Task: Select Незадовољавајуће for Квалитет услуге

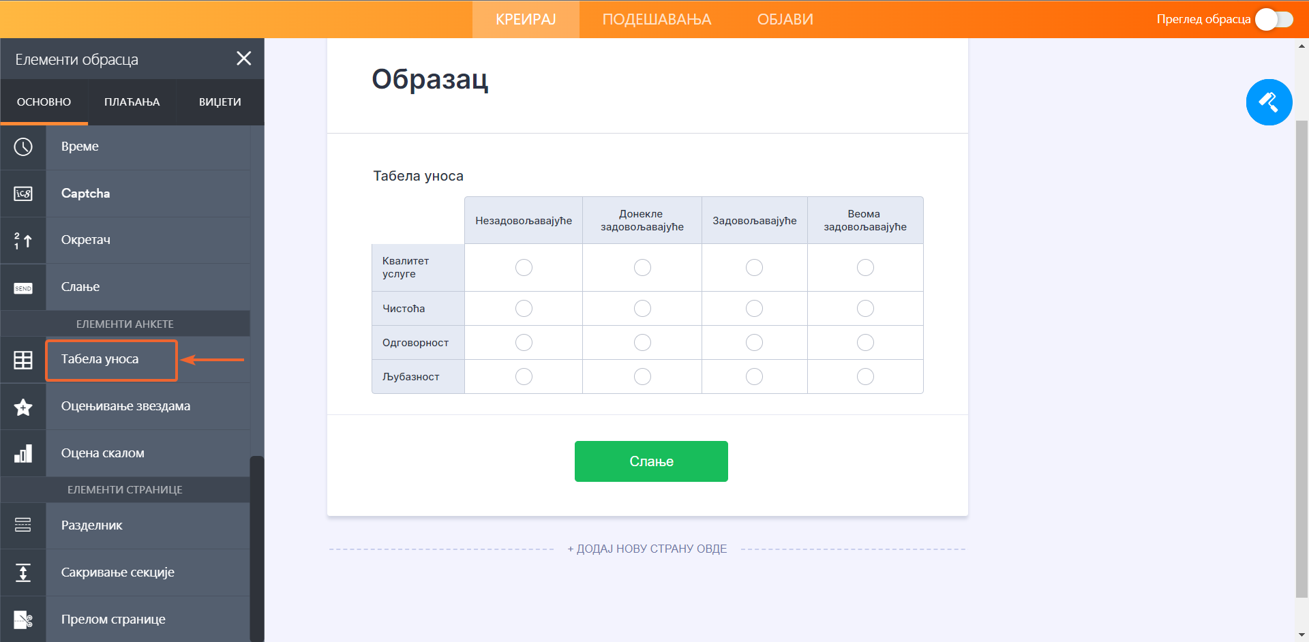Action: point(524,267)
